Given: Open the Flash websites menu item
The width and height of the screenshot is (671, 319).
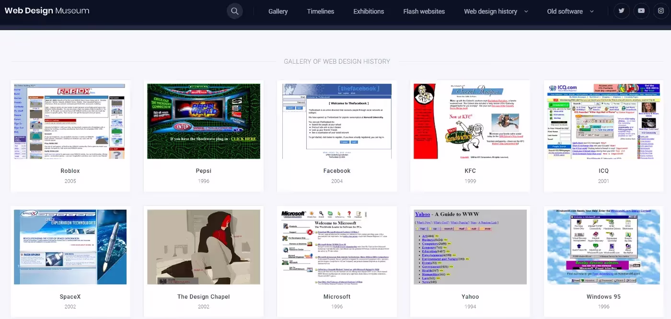Looking at the screenshot, I should coord(424,11).
